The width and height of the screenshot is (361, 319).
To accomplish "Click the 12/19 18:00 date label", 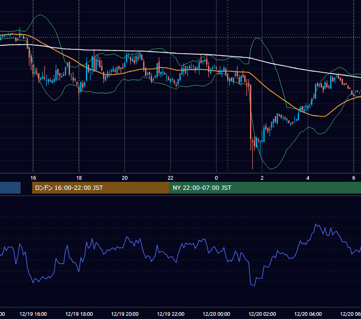I will pos(79,314).
